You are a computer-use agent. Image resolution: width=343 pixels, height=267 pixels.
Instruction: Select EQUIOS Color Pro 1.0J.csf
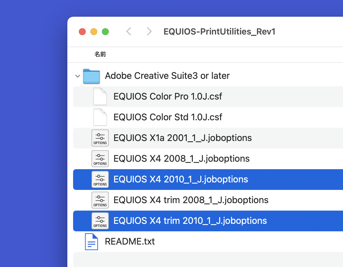[x=168, y=96]
